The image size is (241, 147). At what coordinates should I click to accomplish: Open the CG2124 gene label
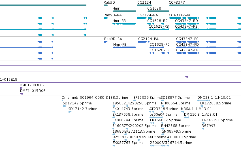[x=144, y=3]
